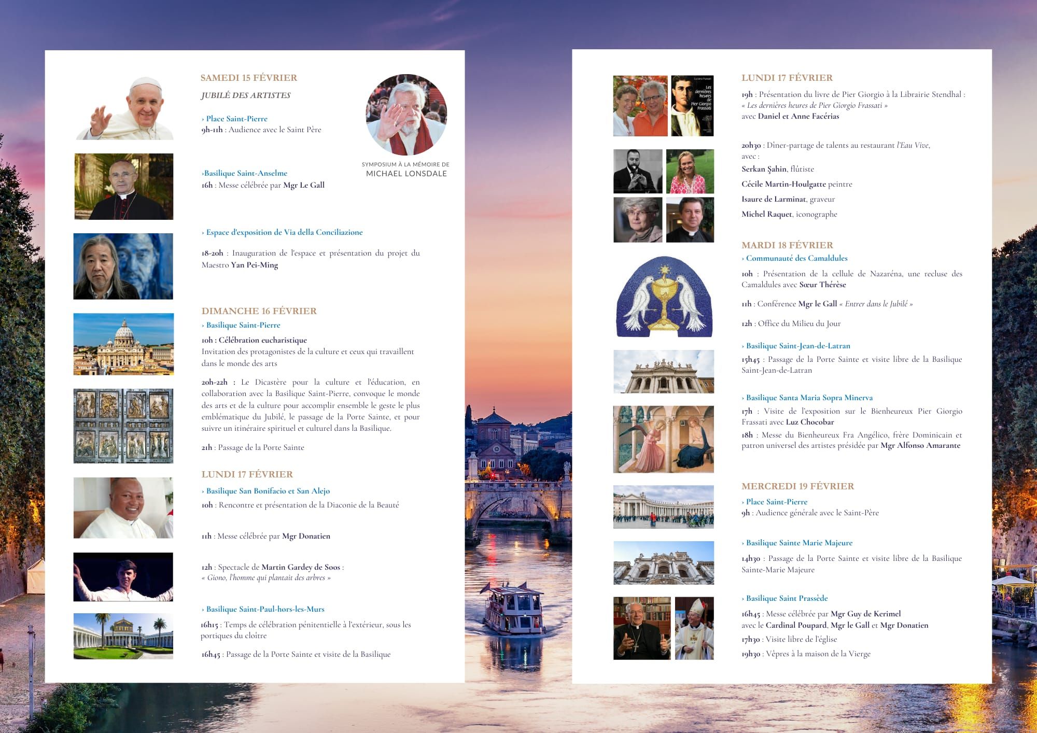Click the Saint Peter's Basilica dome photo

pos(123,344)
